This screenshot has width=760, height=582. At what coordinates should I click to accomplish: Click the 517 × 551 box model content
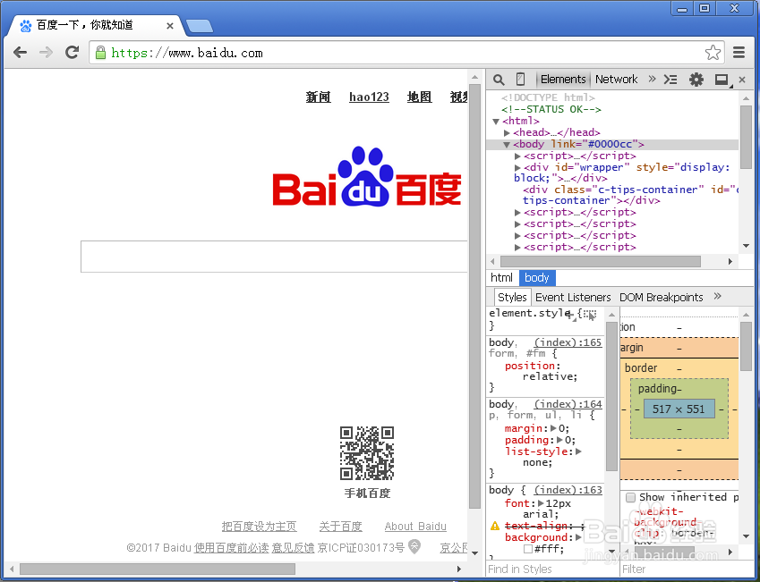pos(679,409)
